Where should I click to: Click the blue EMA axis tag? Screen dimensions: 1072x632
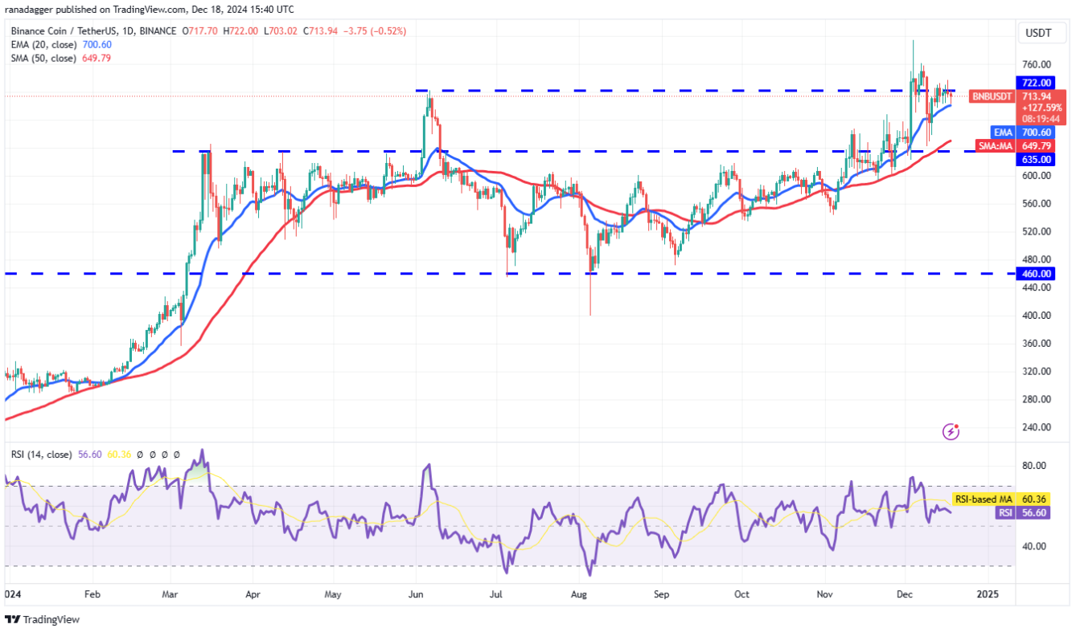1002,132
